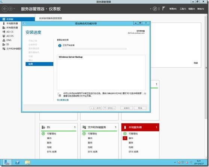Image resolution: width=209 pixels, height=167 pixels.
Task: Click the 上一步(P) button in wizard
Action: pyautogui.click(x=96, y=108)
